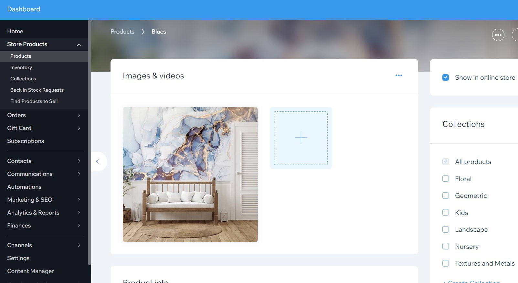518x283 pixels.
Task: Click the Dashboard title in the header
Action: (x=24, y=9)
